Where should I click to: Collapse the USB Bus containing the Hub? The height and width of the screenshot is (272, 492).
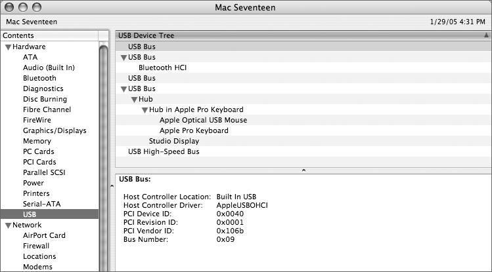[123, 89]
